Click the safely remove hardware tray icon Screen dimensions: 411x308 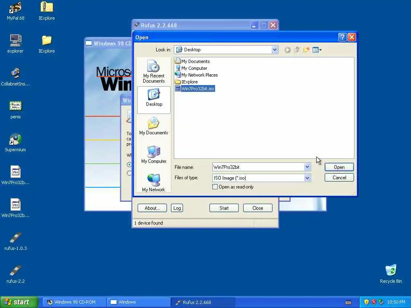[x=381, y=302]
